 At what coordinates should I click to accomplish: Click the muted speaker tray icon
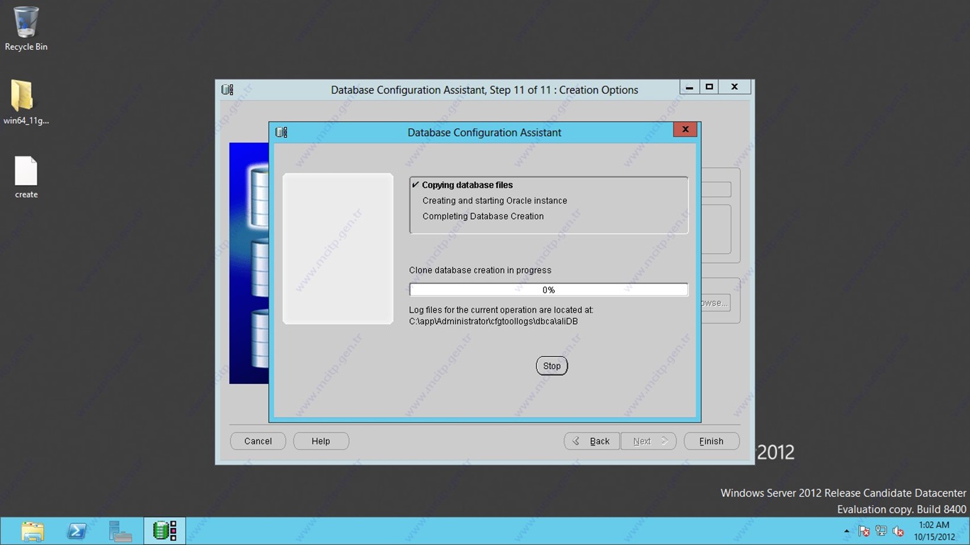pyautogui.click(x=898, y=531)
